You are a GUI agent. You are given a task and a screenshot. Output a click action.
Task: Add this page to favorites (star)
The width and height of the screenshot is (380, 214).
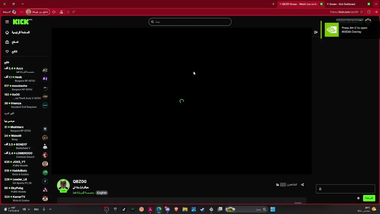pyautogui.click(x=68, y=12)
